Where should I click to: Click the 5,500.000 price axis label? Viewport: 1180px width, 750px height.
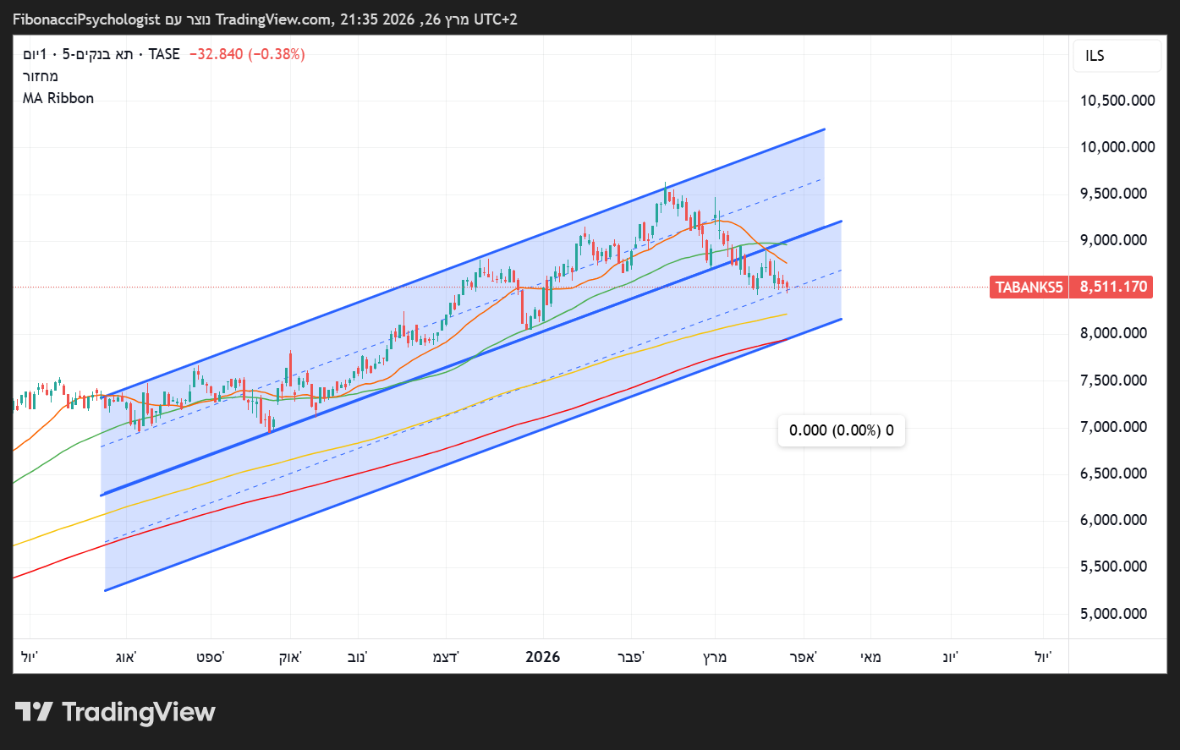tap(1114, 567)
